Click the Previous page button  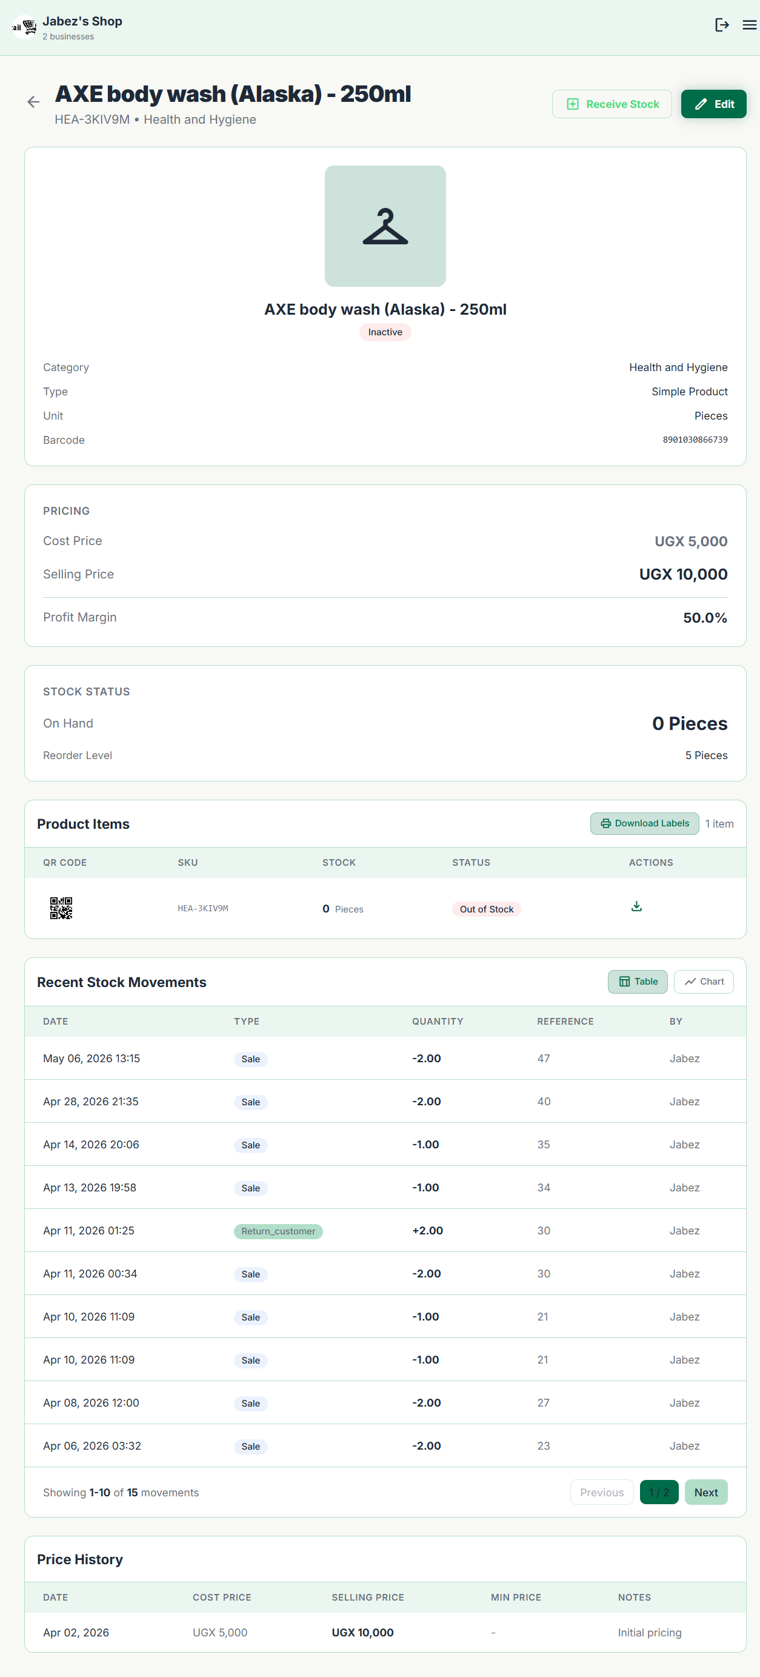[602, 1492]
